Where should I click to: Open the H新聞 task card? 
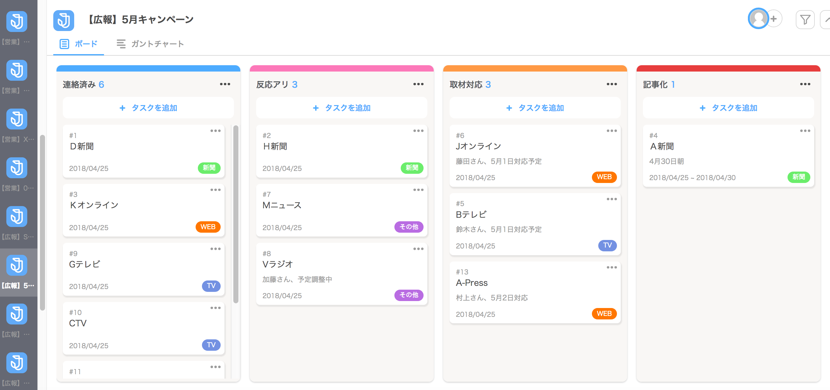[x=341, y=151]
